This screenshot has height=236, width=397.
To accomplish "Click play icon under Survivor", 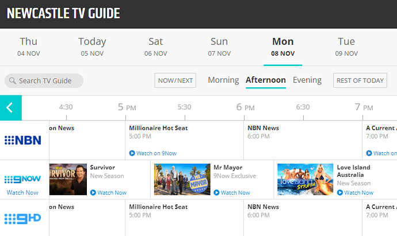I will point(93,193).
